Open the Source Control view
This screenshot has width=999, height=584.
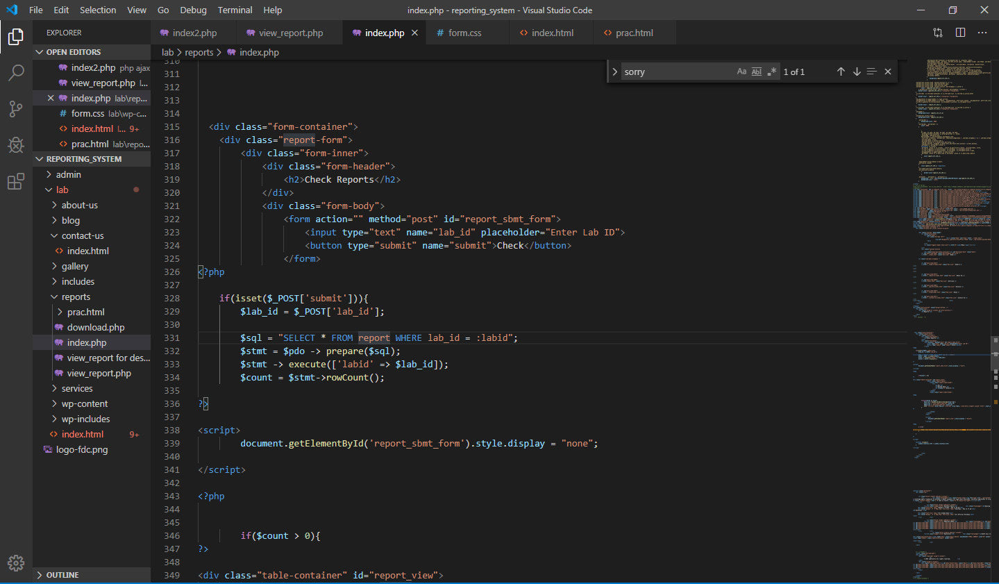pyautogui.click(x=15, y=109)
